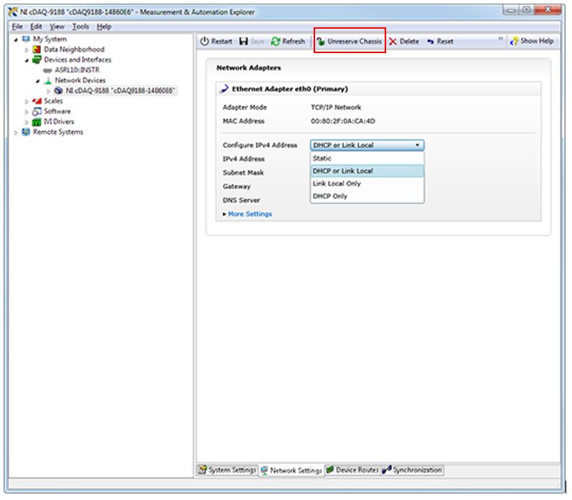Click the ASRL10::INSTR serial port icon
Screen dimensions: 572x500
47,70
